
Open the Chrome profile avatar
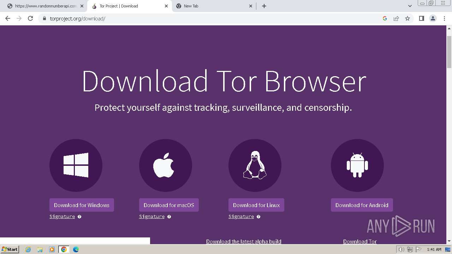pos(433,18)
